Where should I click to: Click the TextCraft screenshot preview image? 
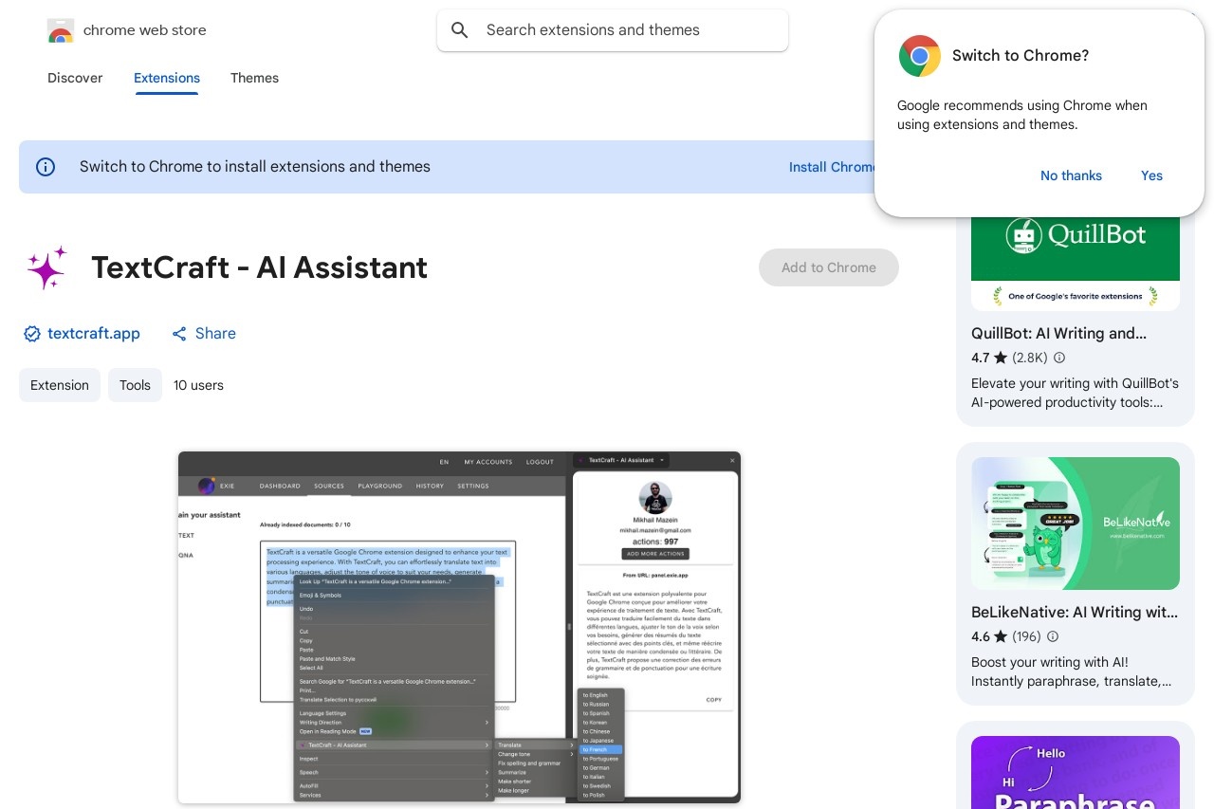459,627
